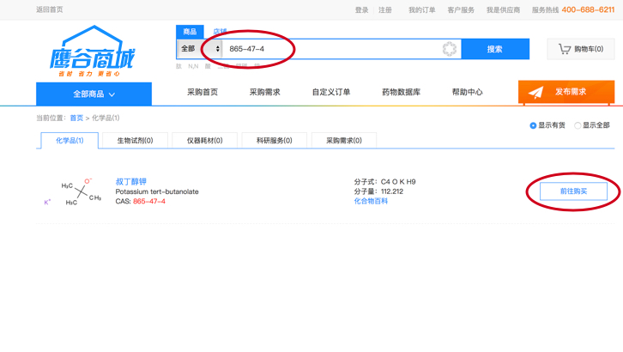Viewport: 623px width, 352px height.
Task: Select the 显示全部 radio button
Action: pyautogui.click(x=578, y=125)
